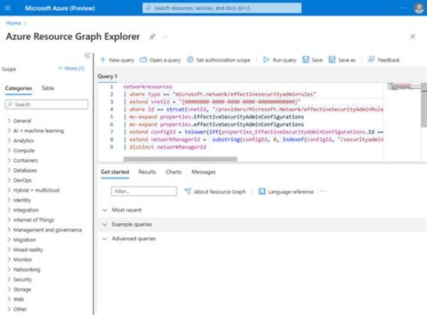Click the Filter input box
The width and height of the screenshot is (427, 315).
[144, 191]
